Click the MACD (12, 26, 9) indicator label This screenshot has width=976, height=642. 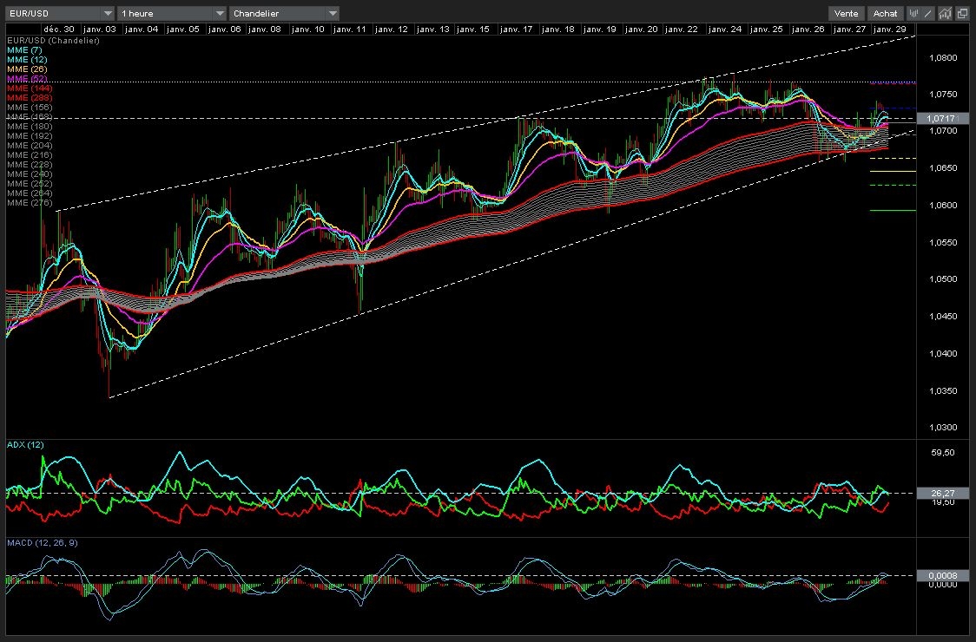point(43,543)
